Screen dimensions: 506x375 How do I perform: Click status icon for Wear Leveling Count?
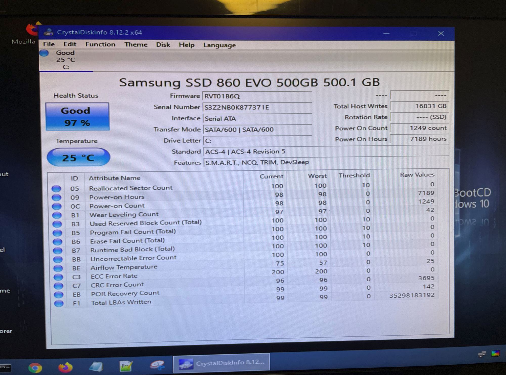coord(57,215)
